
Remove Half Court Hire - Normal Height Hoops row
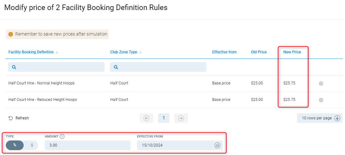coord(321,83)
